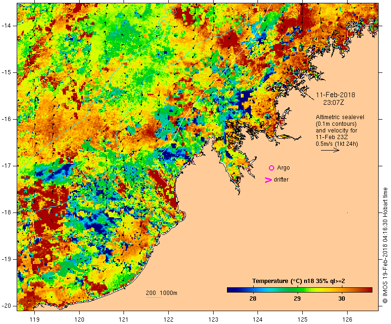Click the temperature color bar at 29
Screen dimensions: 391x324
click(x=297, y=290)
